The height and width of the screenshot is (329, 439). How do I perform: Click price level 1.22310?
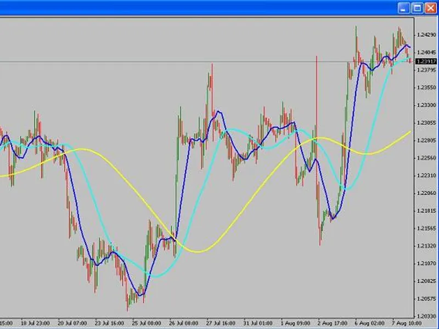point(427,175)
